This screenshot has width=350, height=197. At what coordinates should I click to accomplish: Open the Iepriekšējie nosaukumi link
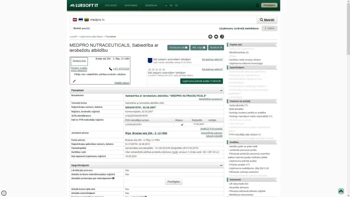(210, 99)
